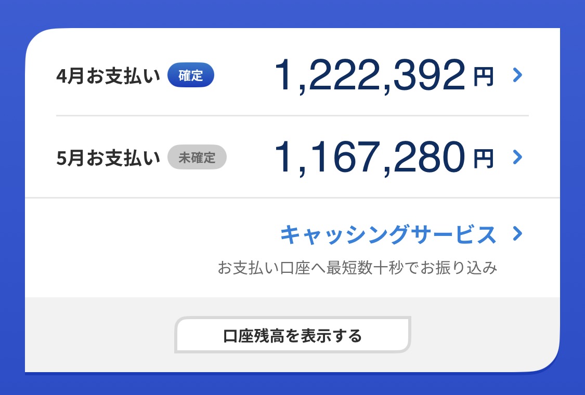Click the 円 symbol after 1,222,392
The image size is (585, 395).
tap(483, 77)
